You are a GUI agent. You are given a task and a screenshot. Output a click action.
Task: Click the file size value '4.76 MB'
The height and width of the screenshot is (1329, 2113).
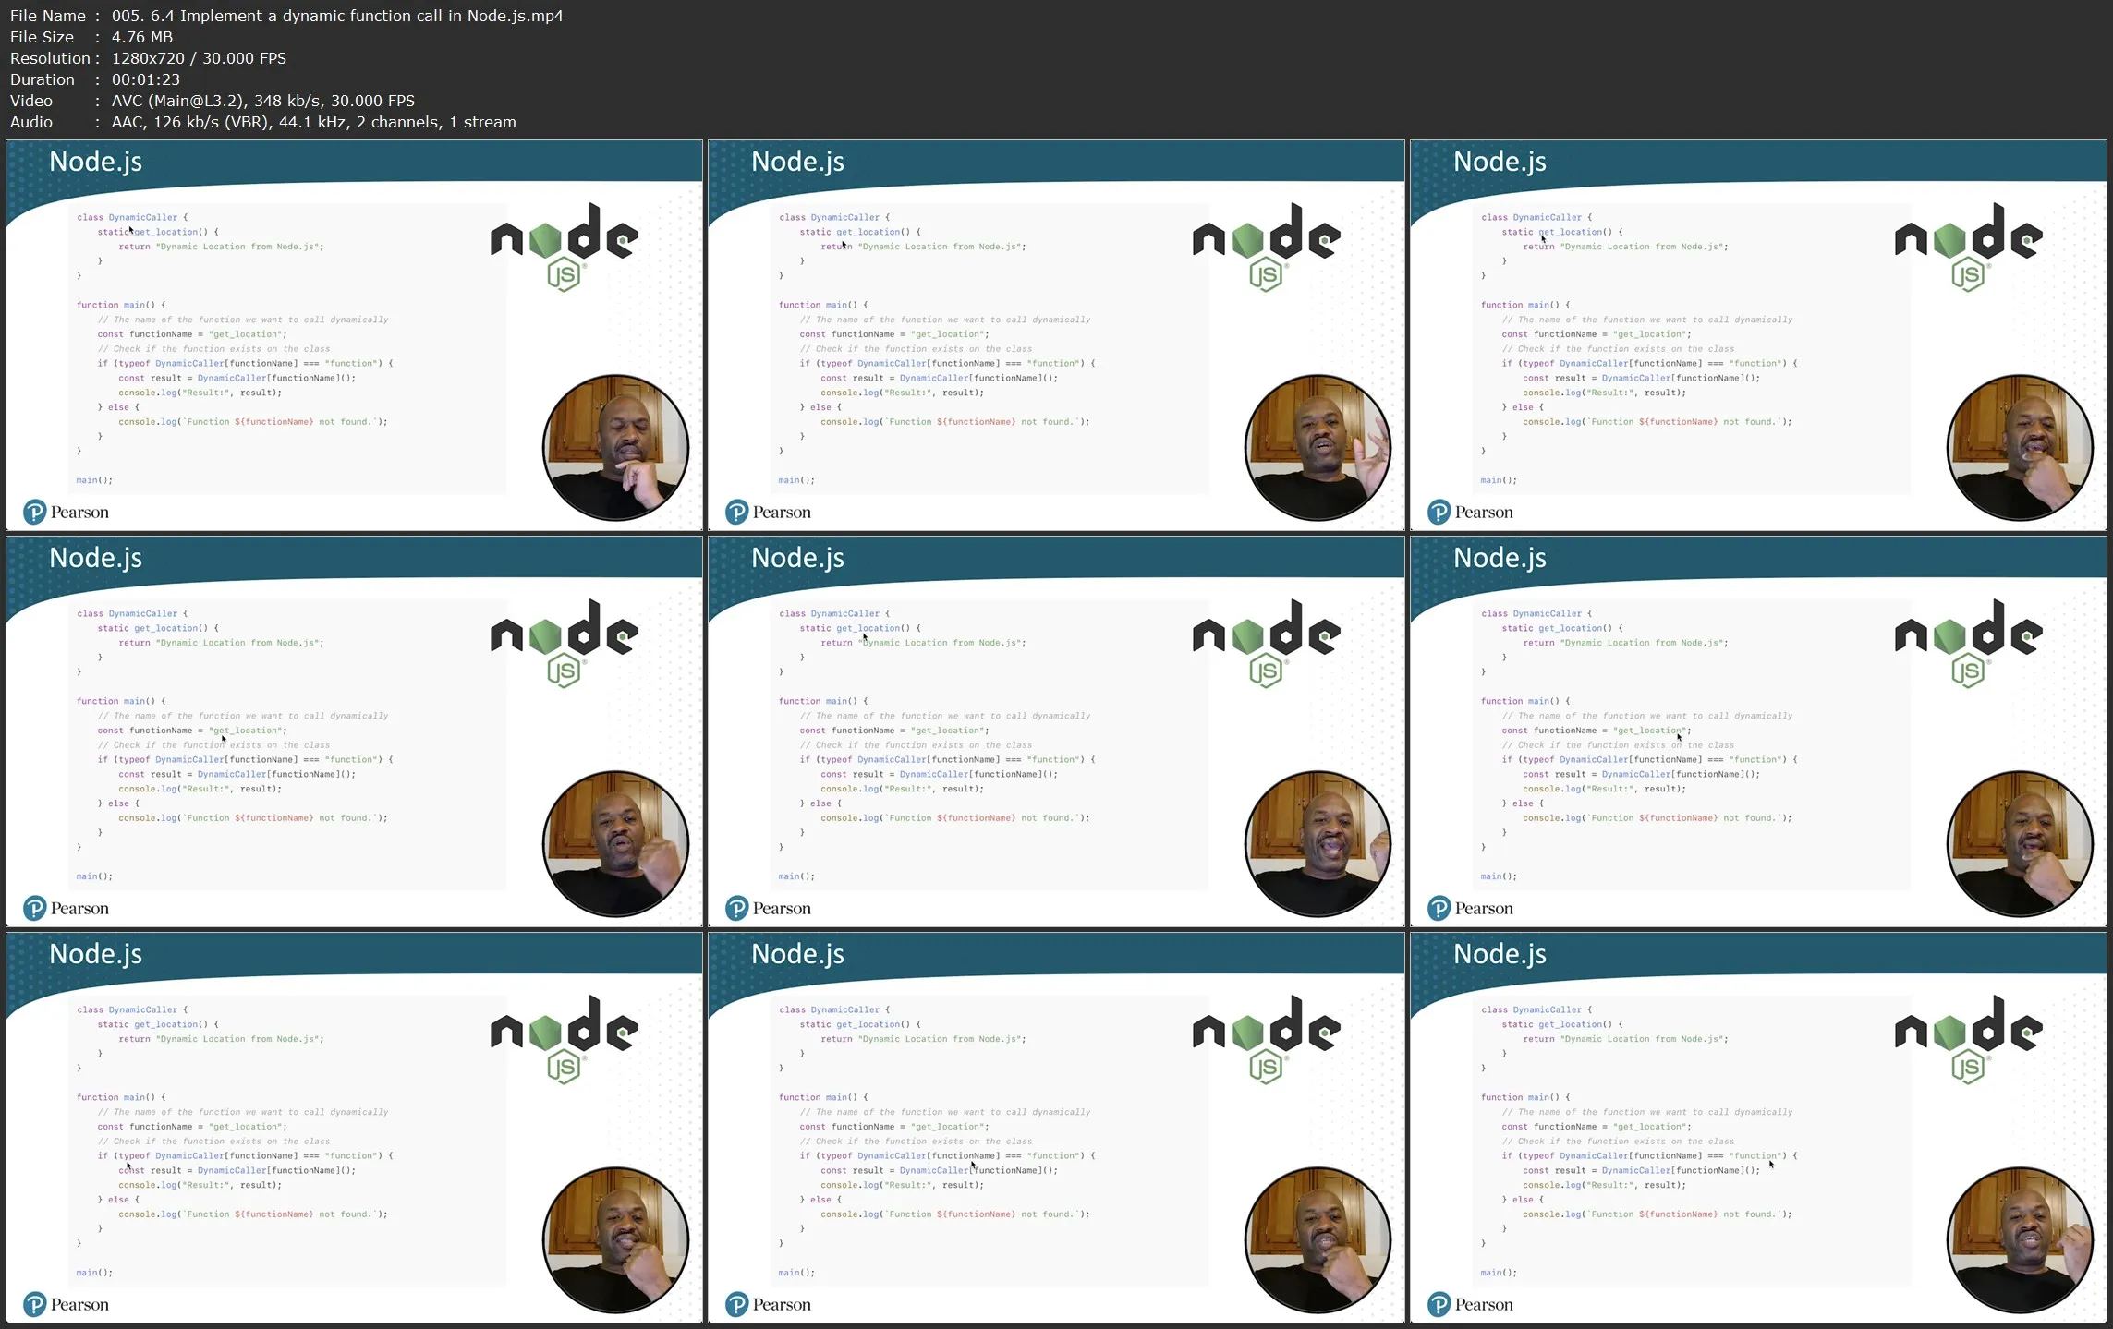pyautogui.click(x=142, y=37)
